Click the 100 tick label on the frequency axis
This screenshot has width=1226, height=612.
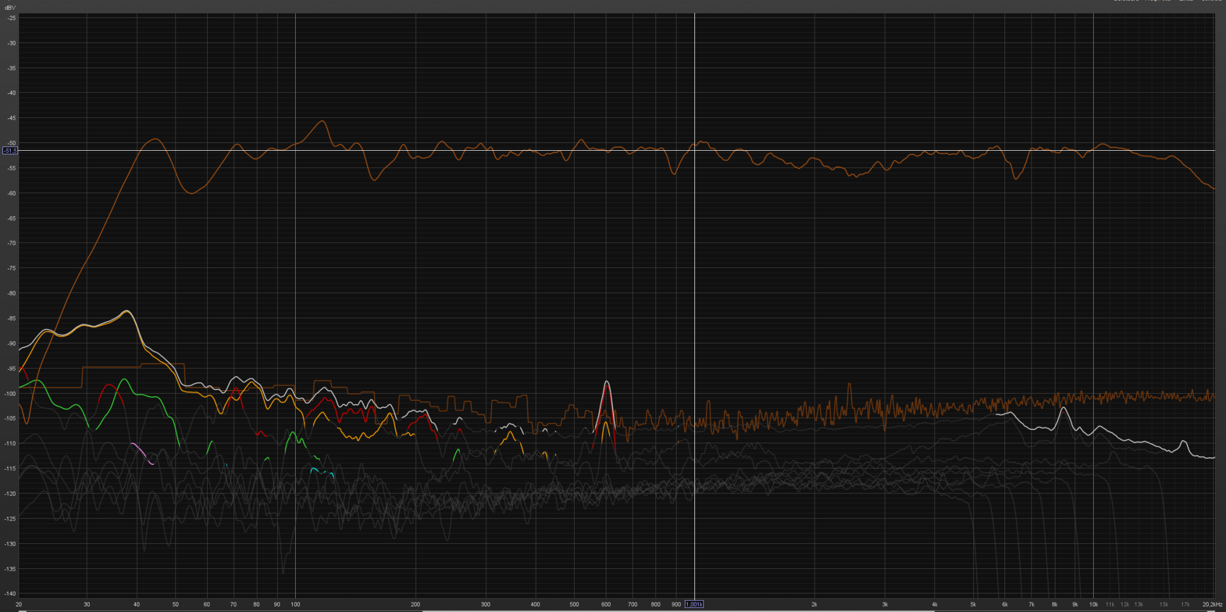tap(295, 604)
